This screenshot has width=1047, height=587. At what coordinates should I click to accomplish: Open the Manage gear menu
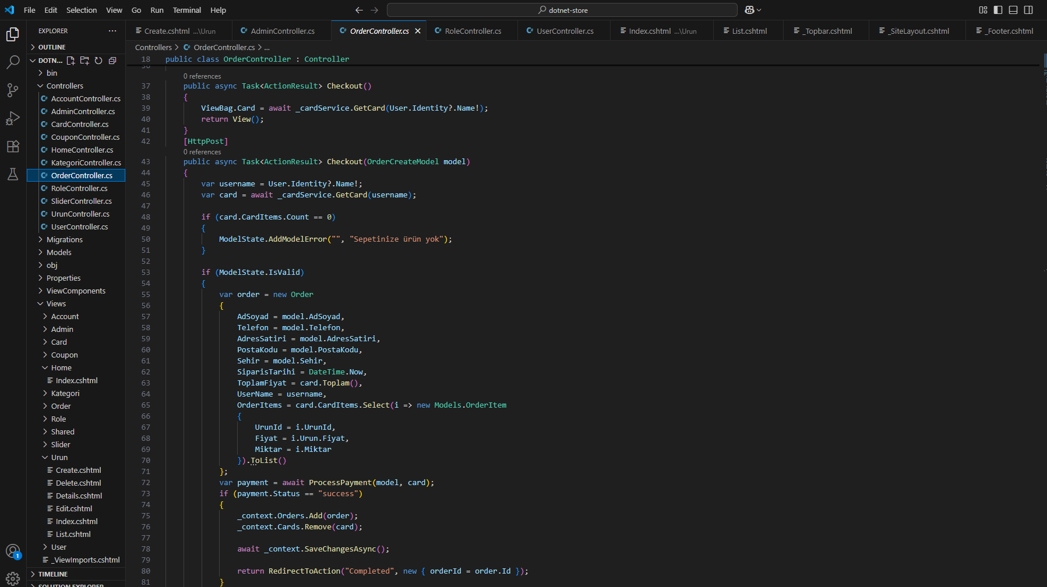13,578
